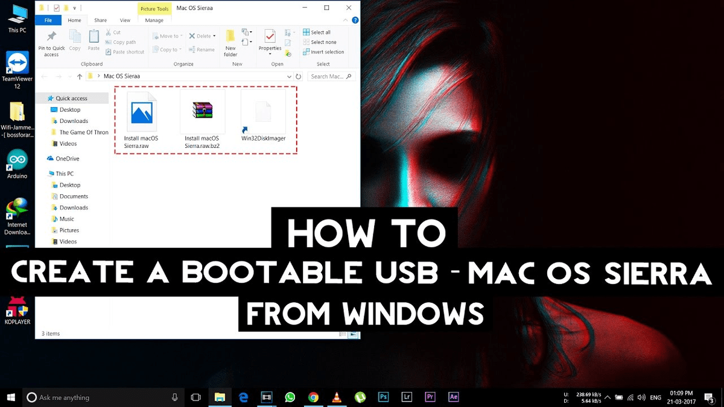This screenshot has height=407, width=724.
Task: Open Adobe Photoshop from the taskbar
Action: [x=383, y=397]
